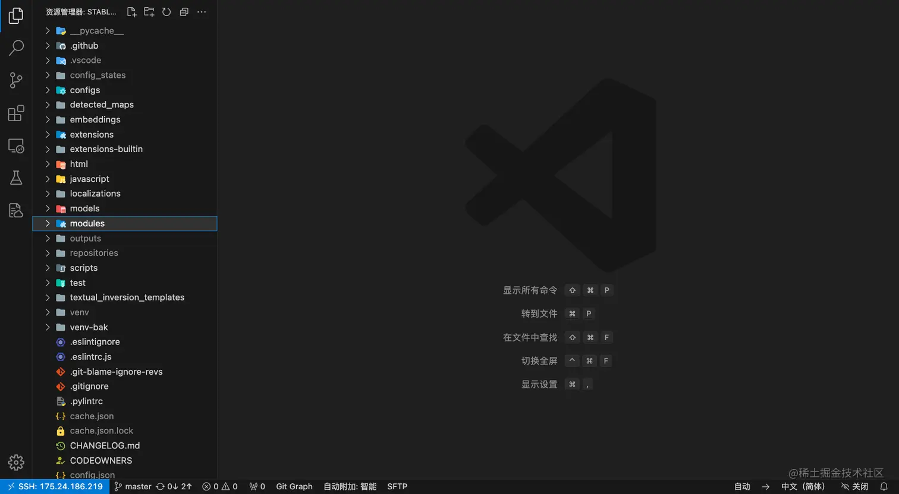Select the venv-bak folder

125,327
